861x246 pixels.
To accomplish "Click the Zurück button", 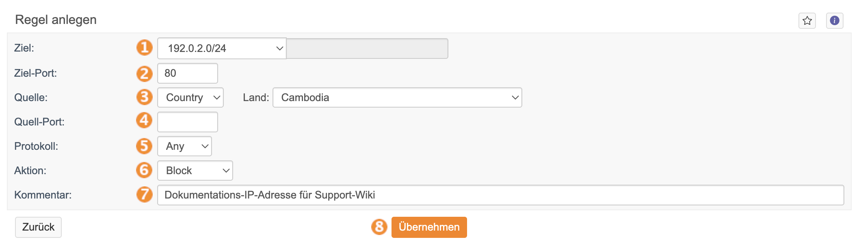I will pyautogui.click(x=38, y=227).
